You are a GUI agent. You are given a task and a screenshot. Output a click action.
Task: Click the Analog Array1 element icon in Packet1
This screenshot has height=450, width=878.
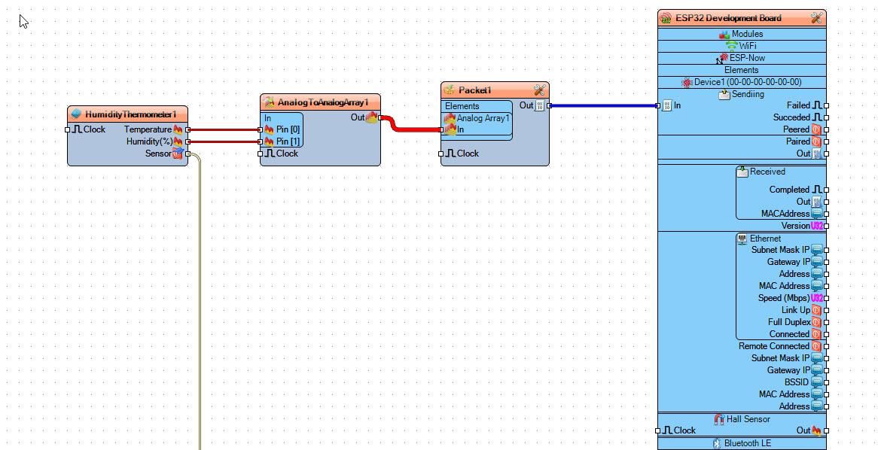pos(450,118)
